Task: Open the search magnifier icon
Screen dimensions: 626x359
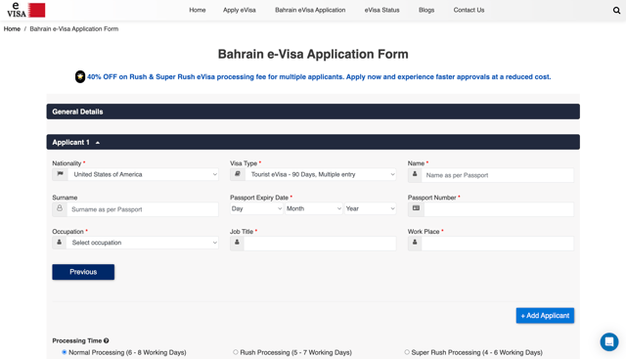Action: [616, 11]
